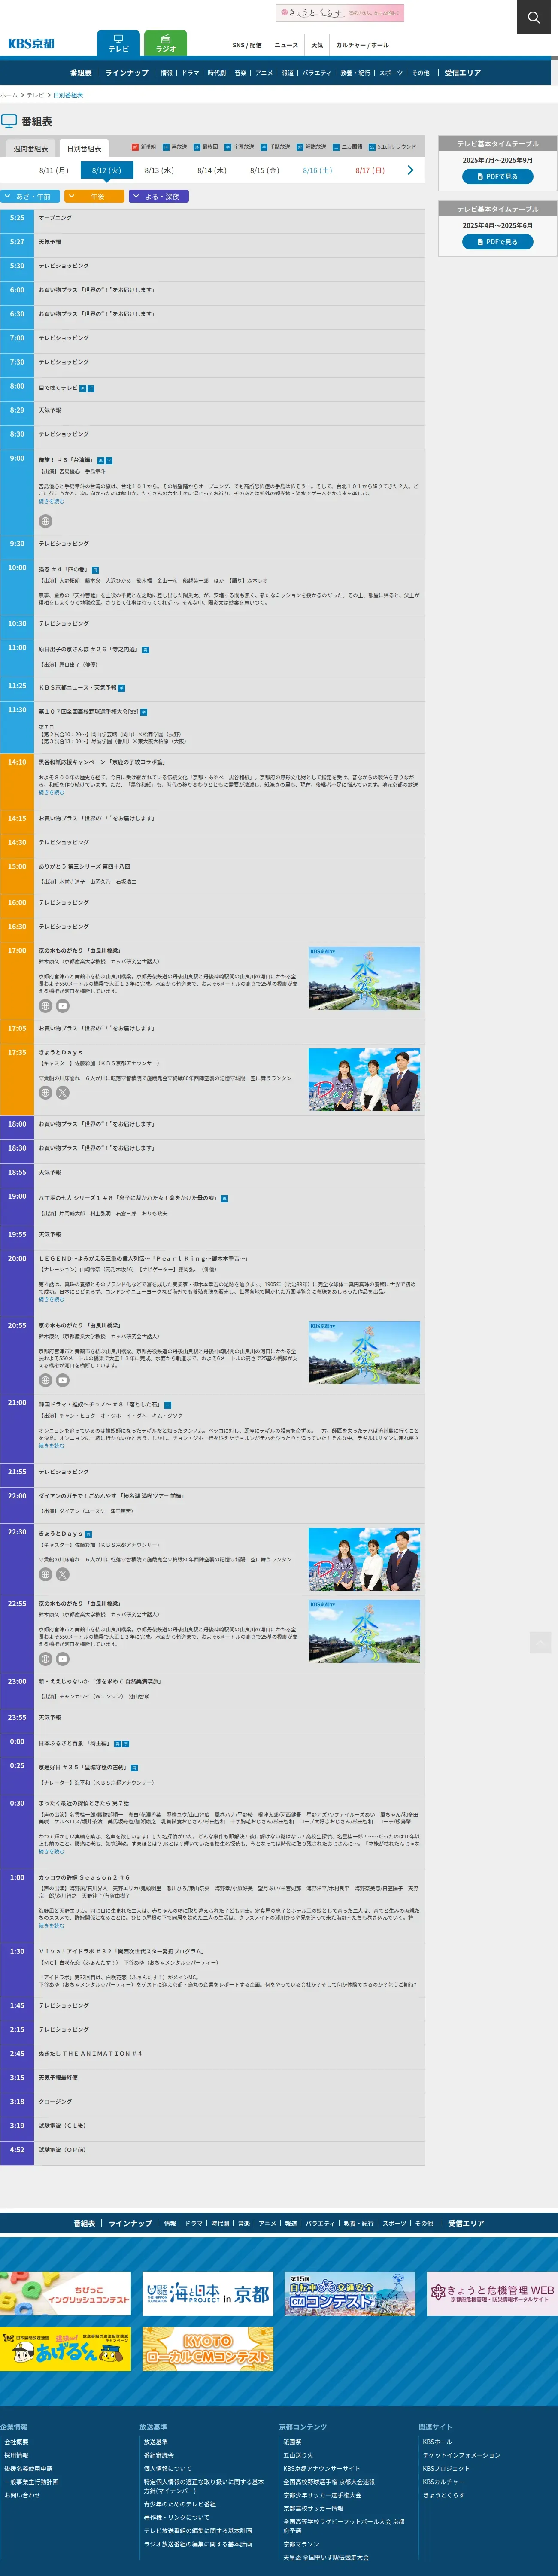Expand 続きを読む in the 9:00 program

(51, 501)
